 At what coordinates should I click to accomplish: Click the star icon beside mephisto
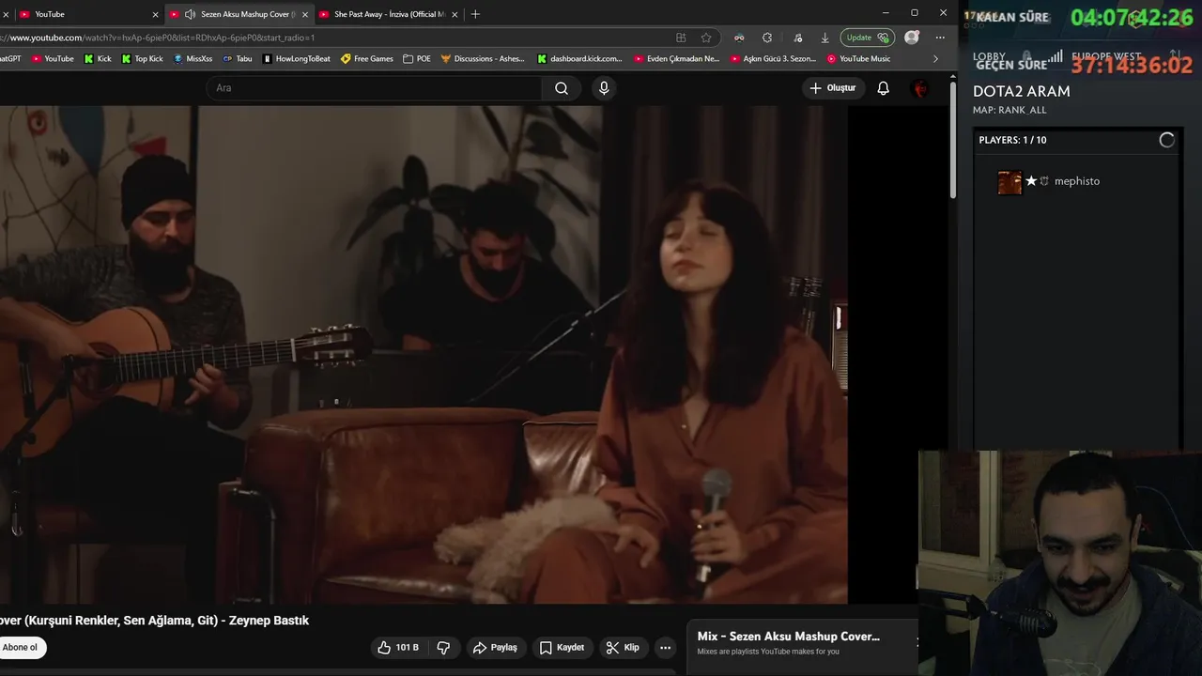coord(1031,181)
